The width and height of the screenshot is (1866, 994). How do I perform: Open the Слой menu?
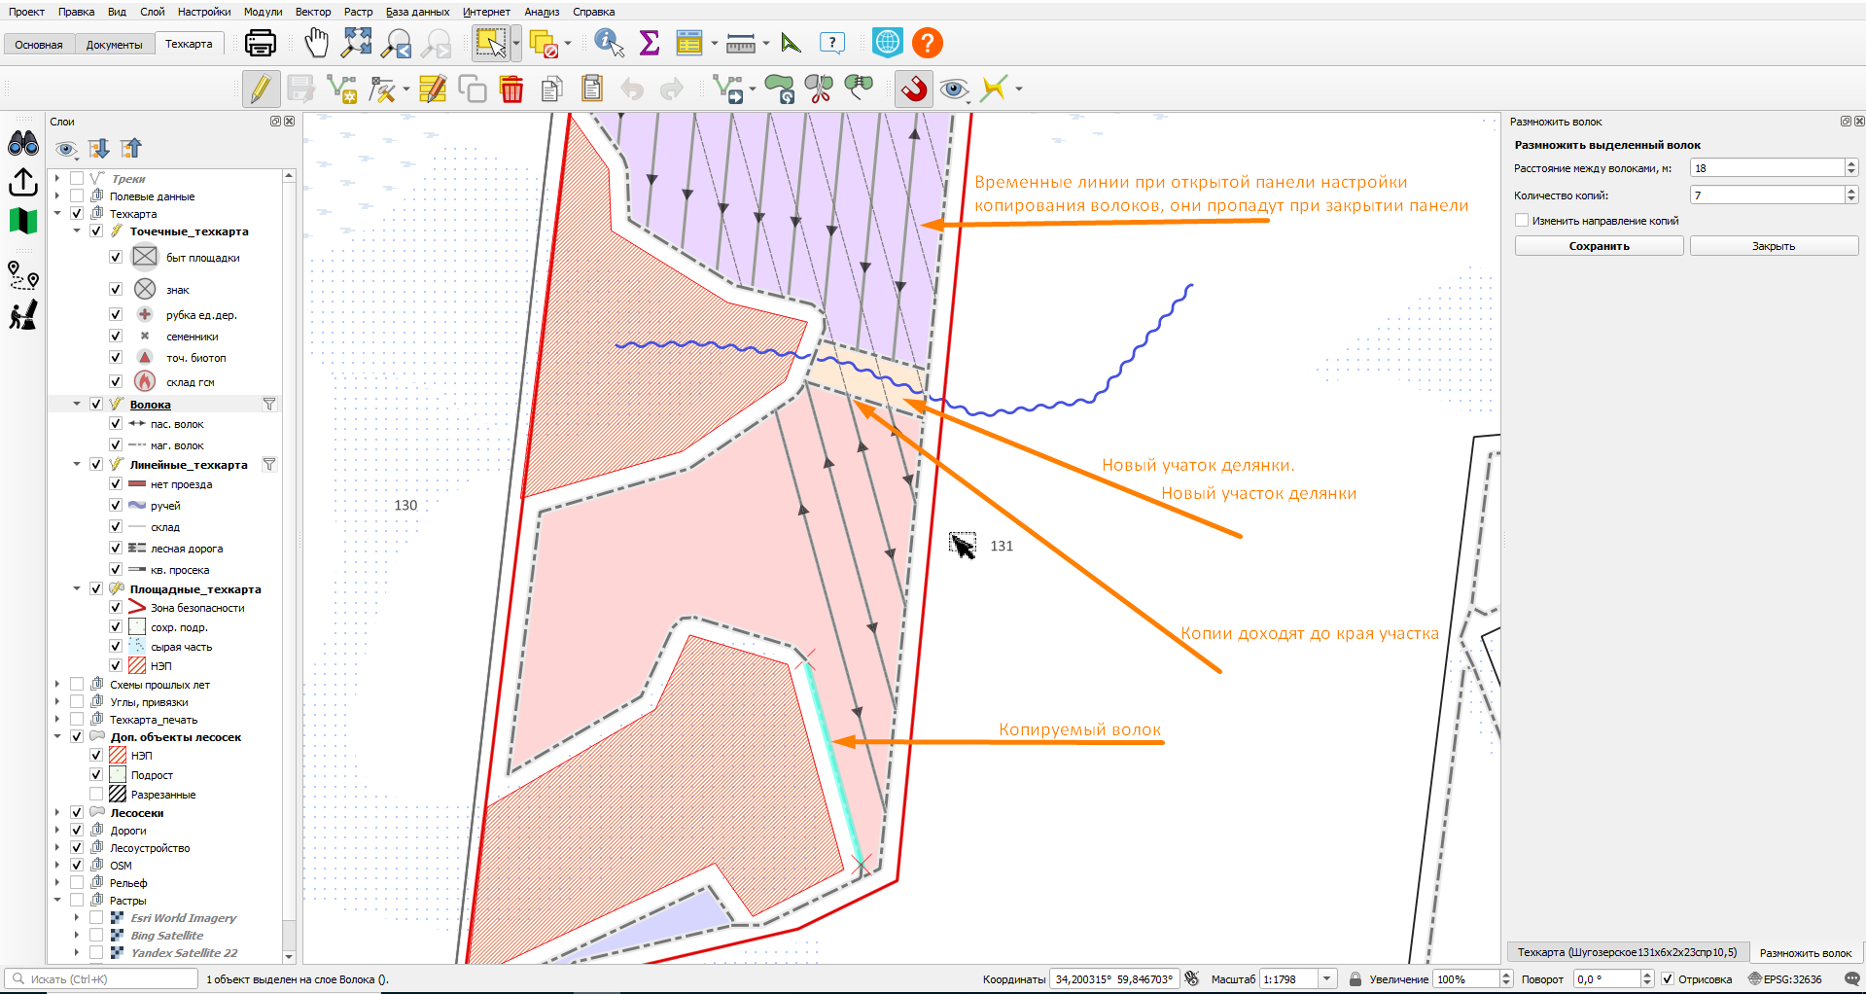[153, 12]
